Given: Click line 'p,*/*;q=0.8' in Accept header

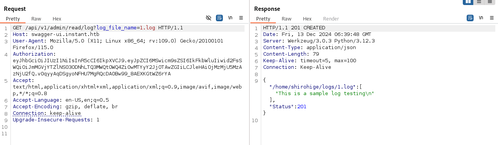Looking at the screenshot, I should point(30,93).
